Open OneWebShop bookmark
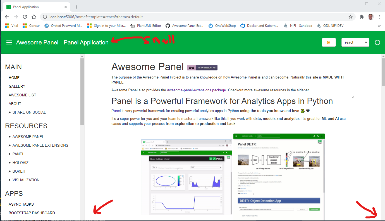This screenshot has width=385, height=221. (x=222, y=25)
